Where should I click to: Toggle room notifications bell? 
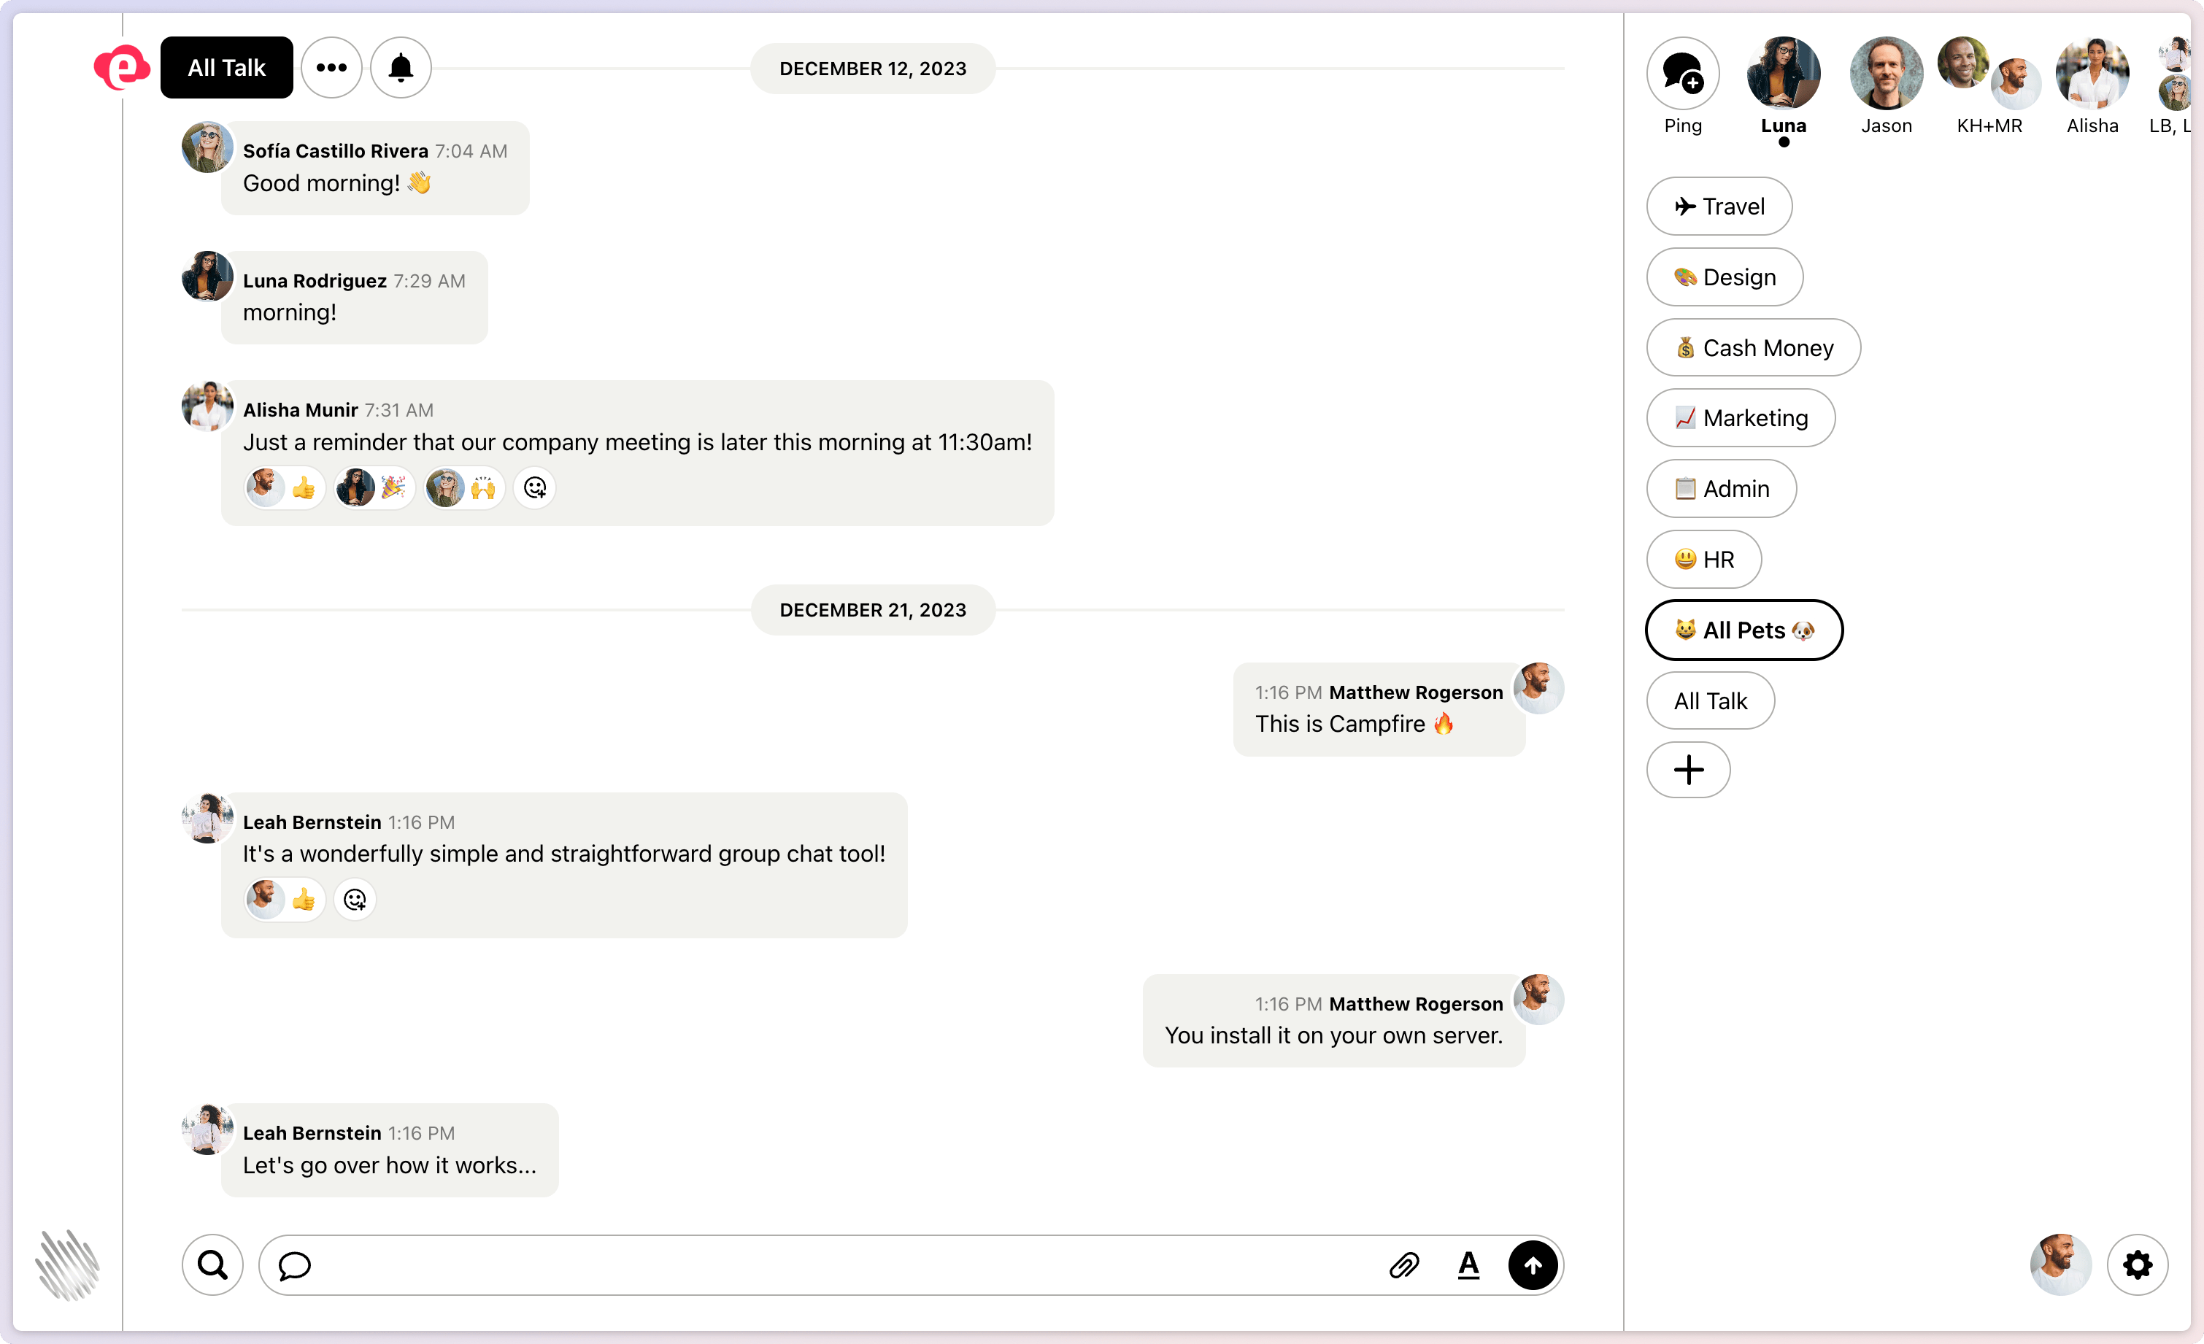[x=401, y=68]
